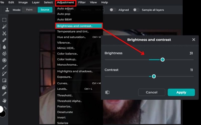Select the Color Replace brush tool
This screenshot has height=125, width=201.
4,74
